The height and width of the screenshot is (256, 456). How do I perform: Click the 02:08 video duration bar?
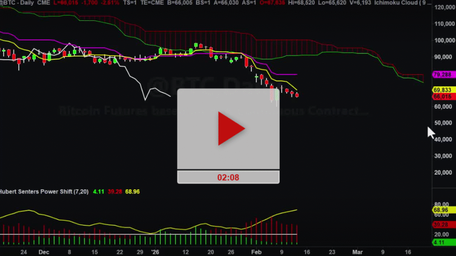(228, 177)
